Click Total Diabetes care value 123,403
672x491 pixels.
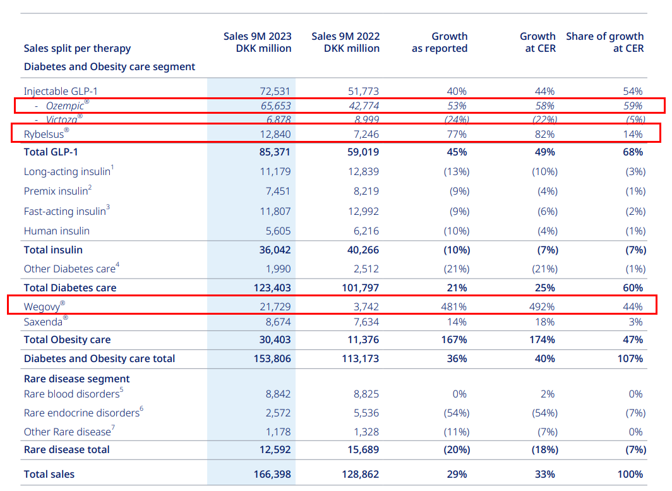tap(272, 288)
